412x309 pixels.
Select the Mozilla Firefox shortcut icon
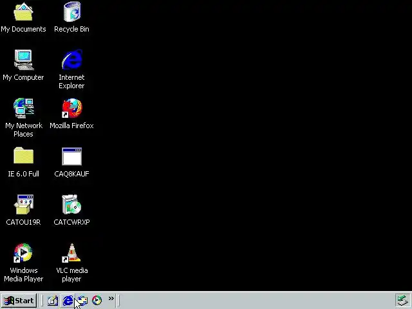(71, 108)
